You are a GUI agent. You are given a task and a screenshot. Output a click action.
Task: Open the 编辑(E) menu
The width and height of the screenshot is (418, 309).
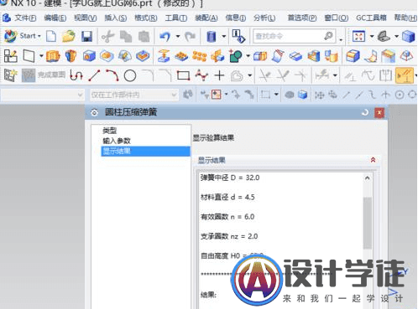pos(55,18)
